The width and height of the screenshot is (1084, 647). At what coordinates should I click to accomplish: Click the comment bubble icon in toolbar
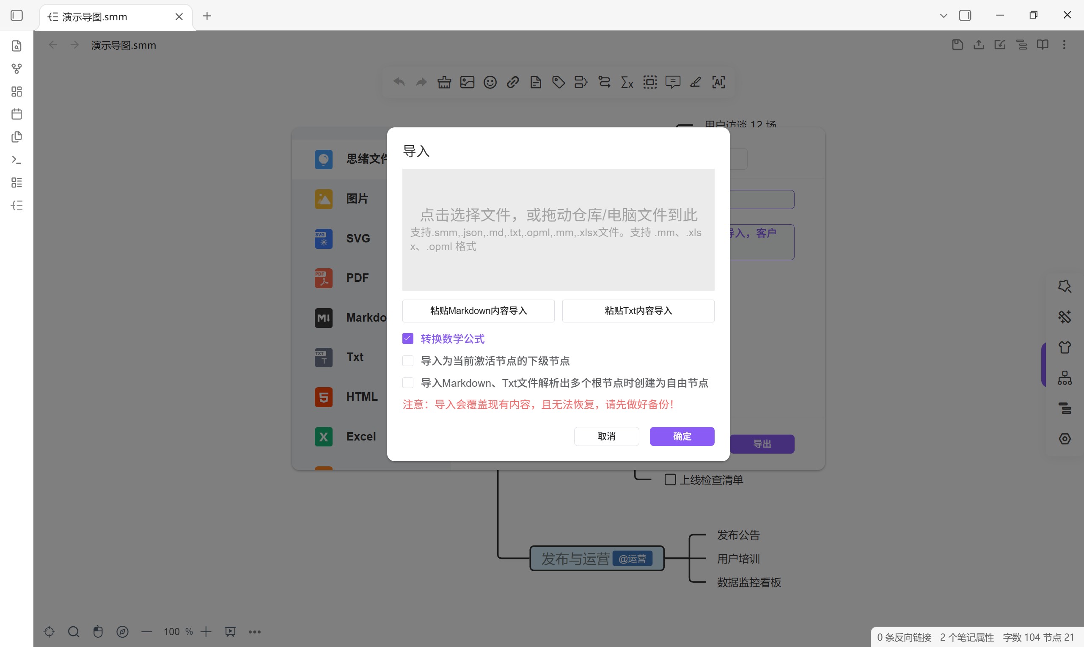point(673,82)
